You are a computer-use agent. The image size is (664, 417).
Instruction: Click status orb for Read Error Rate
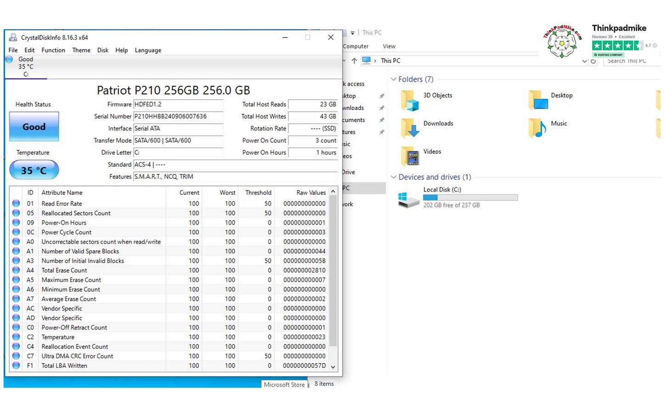pyautogui.click(x=16, y=203)
